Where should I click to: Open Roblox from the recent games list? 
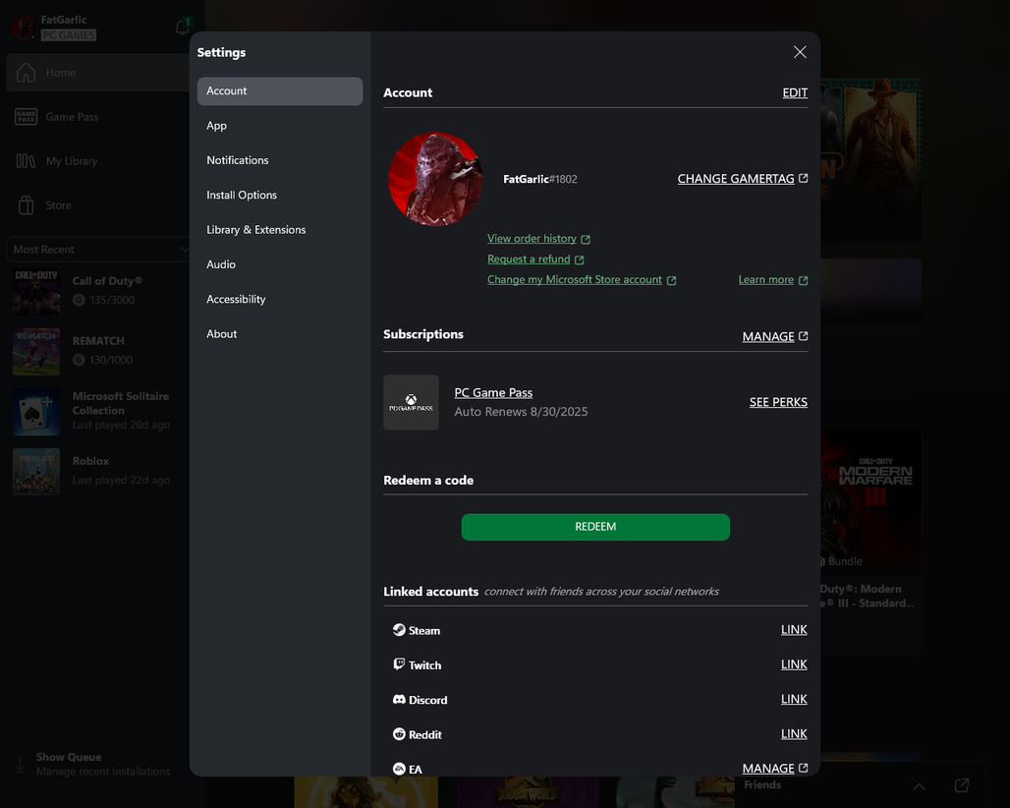(98, 471)
